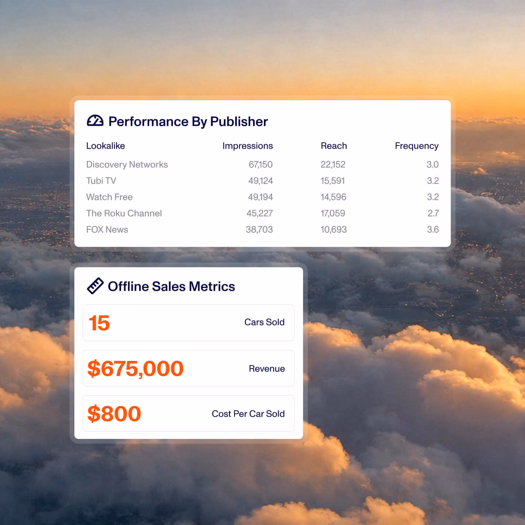Image resolution: width=525 pixels, height=525 pixels.
Task: Click the Discovery Networks publisher row name
Action: point(127,164)
